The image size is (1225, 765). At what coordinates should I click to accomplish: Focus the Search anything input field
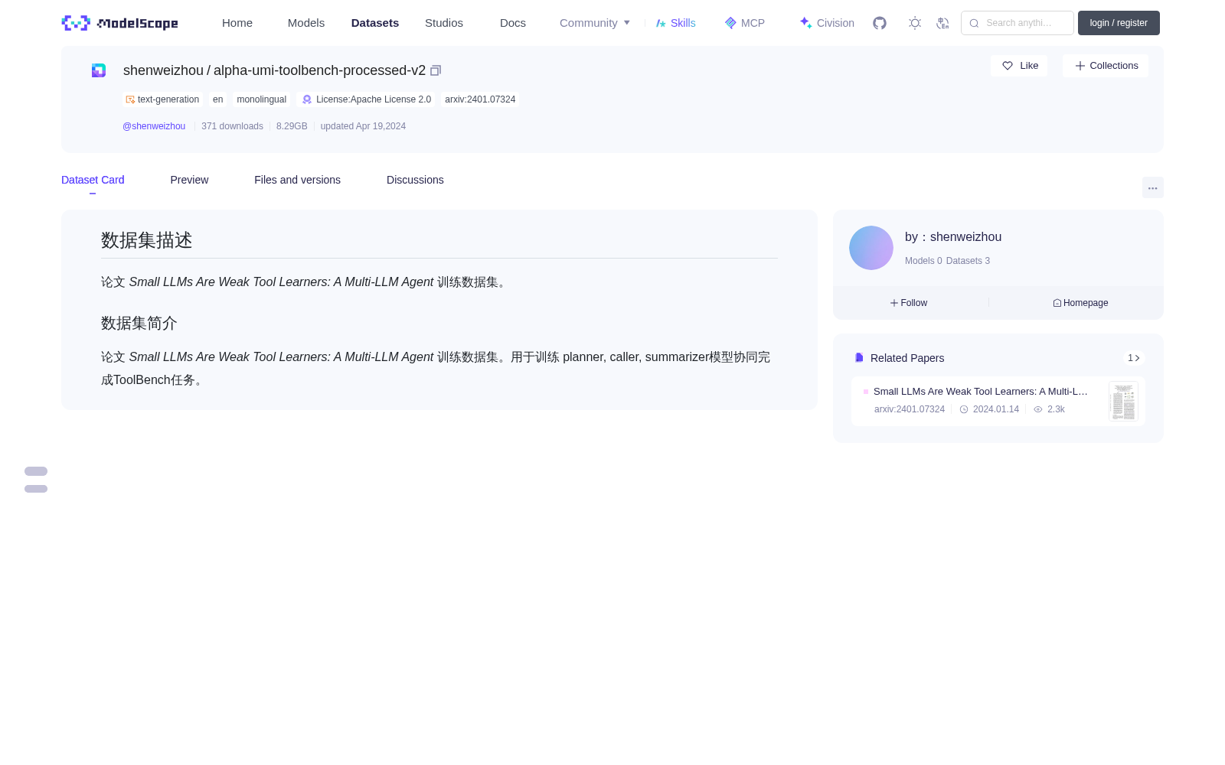(x=1018, y=23)
